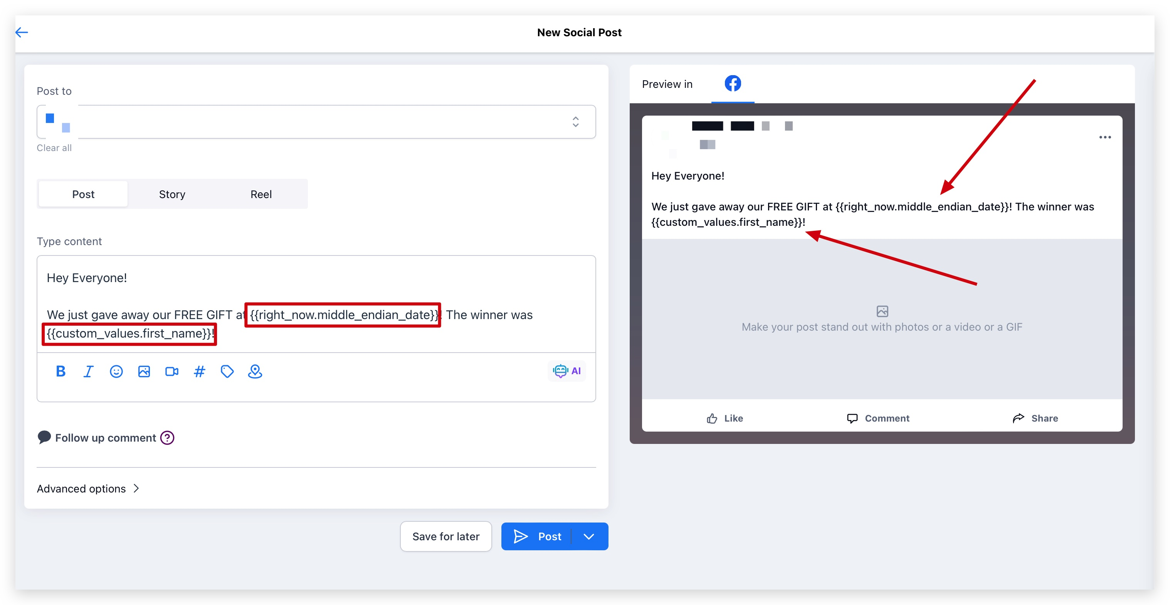Screen dimensions: 1170x605
Task: Apply italic formatting to text
Action: [88, 371]
